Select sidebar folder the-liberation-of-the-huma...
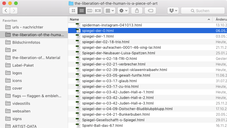 [x=34, y=35]
